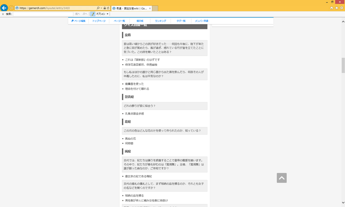Click the refresh icon in address bar
The image size is (345, 207).
pos(107,8)
